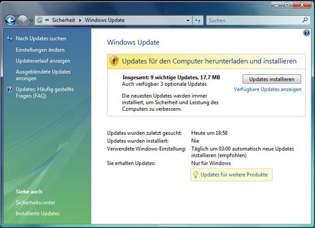Click text 'Insgesamt: 9 wichtige Updates, 17,7 MB'

(171, 77)
